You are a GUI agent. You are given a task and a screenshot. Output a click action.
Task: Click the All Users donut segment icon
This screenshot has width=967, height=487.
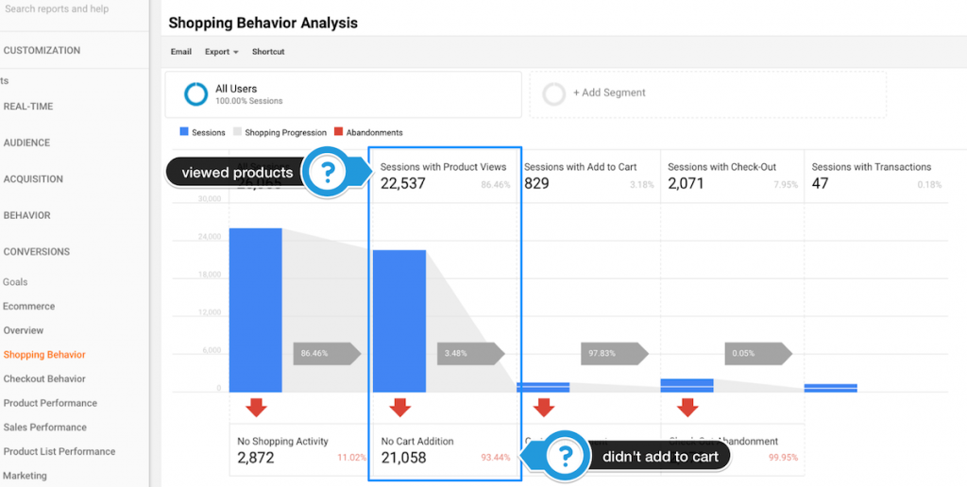point(195,94)
